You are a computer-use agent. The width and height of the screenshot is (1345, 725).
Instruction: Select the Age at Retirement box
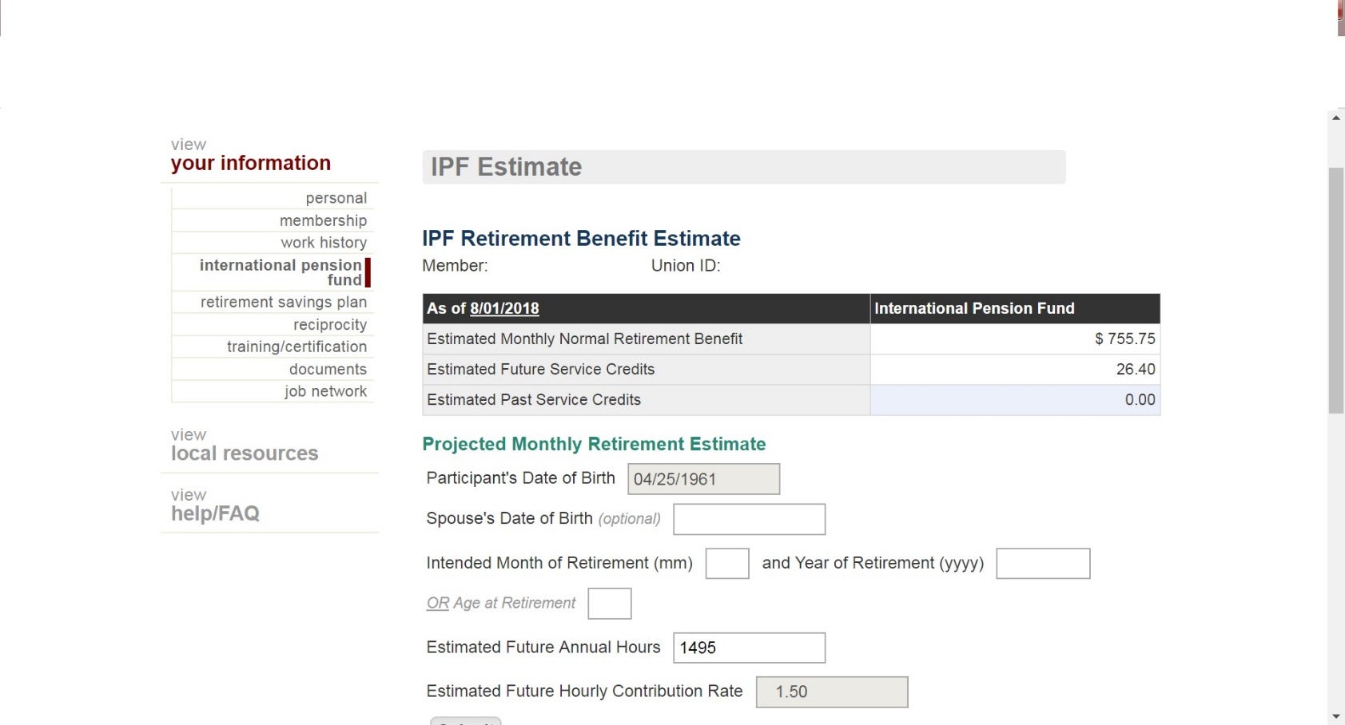610,604
